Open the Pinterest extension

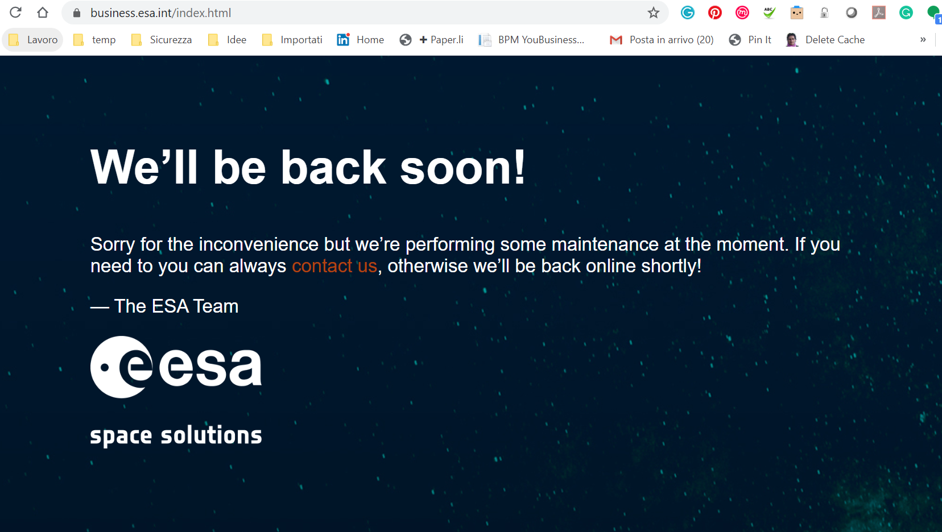(x=714, y=13)
